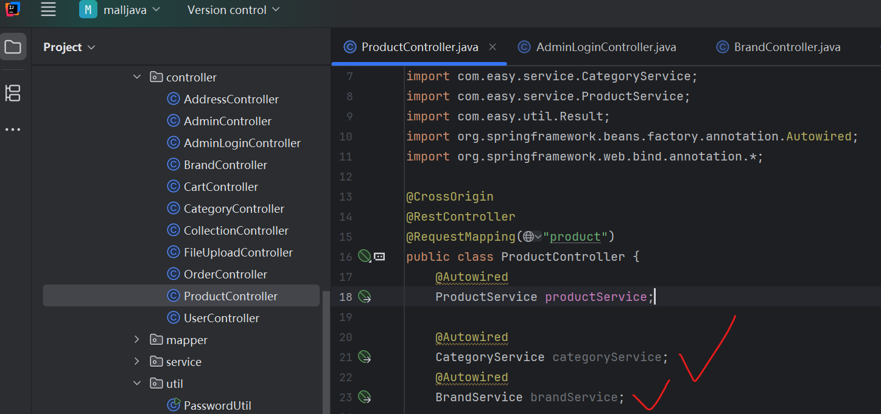Click the "product" request mapping link
This screenshot has width=881, height=414.
click(x=575, y=236)
